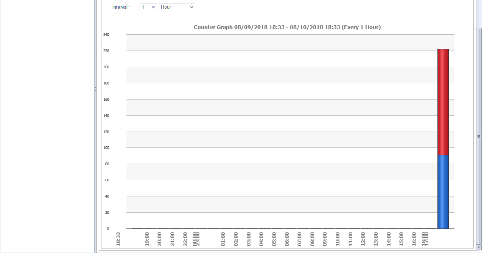Image resolution: width=484 pixels, height=253 pixels.
Task: Select the 01:00 x-axis time label
Action: 223,239
